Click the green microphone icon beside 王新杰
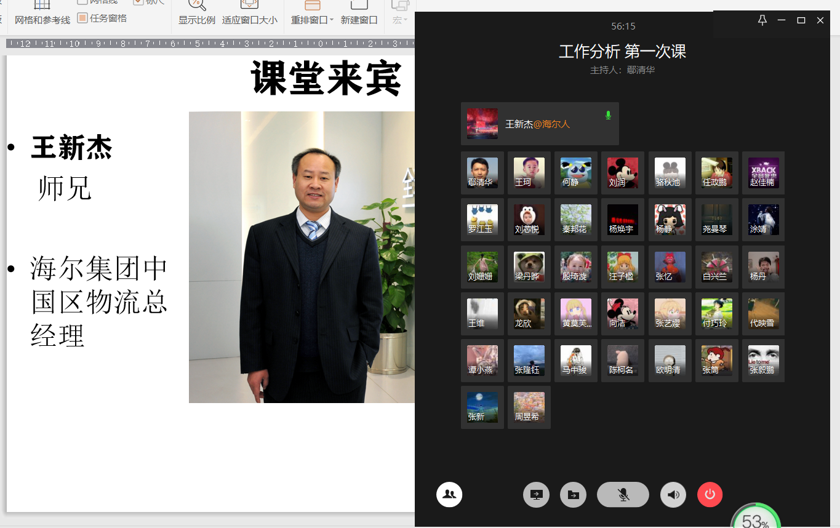Viewport: 840px width, 528px height. (608, 114)
